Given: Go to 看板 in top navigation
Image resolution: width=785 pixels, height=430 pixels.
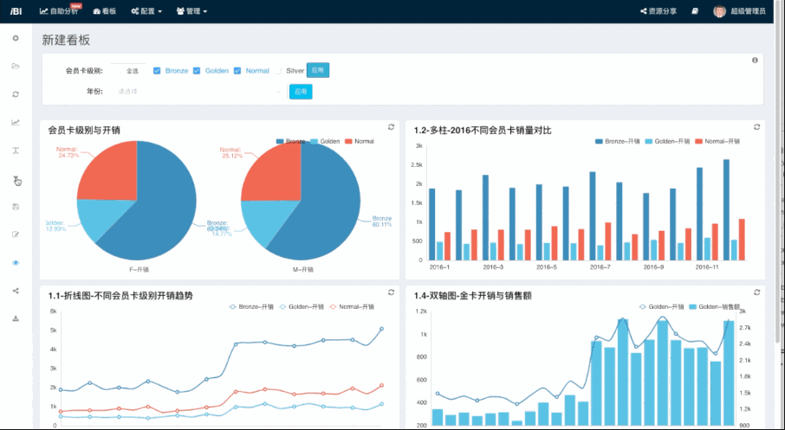Looking at the screenshot, I should (105, 11).
